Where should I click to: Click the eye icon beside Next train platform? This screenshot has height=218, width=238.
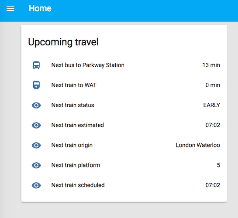36,165
